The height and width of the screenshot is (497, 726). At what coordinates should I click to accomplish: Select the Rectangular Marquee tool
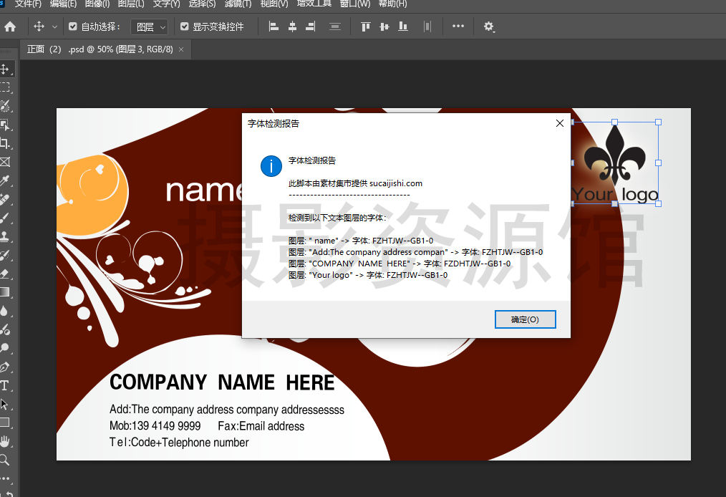click(5, 87)
